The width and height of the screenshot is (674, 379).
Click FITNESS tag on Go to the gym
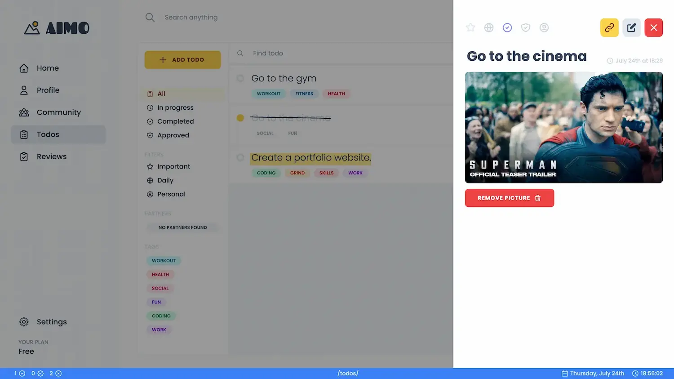304,94
